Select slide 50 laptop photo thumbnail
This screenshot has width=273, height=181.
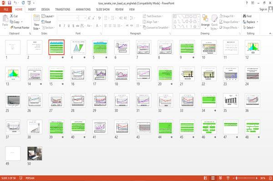pos(35,153)
